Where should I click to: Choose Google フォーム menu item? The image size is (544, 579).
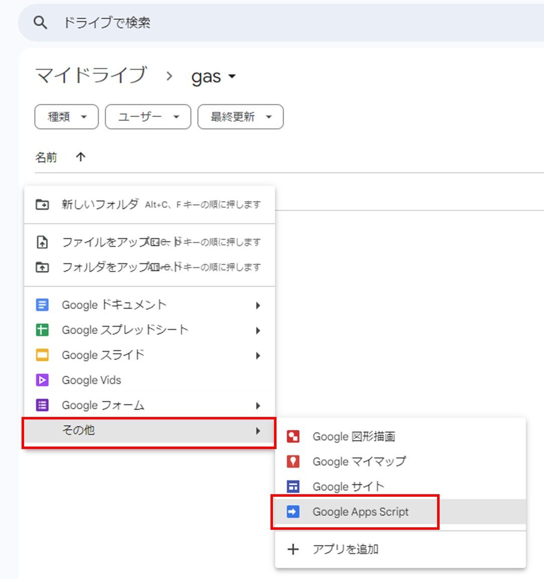pyautogui.click(x=150, y=405)
